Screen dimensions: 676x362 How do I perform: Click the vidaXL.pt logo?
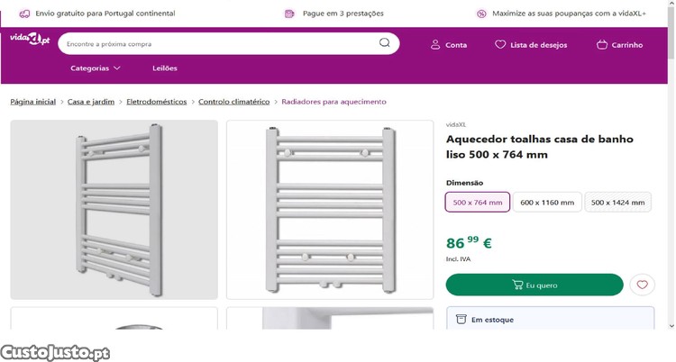[29, 39]
